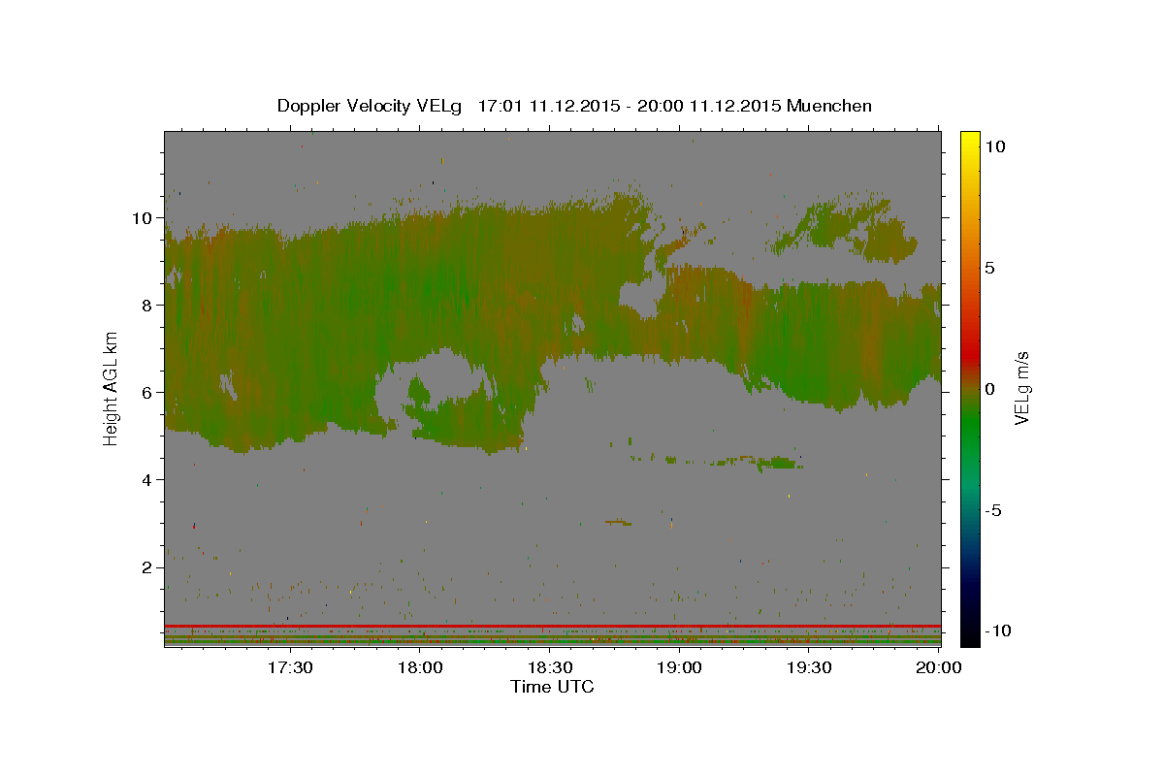The width and height of the screenshot is (1164, 776).
Task: Click the colorbar value 5 label
Action: [990, 268]
